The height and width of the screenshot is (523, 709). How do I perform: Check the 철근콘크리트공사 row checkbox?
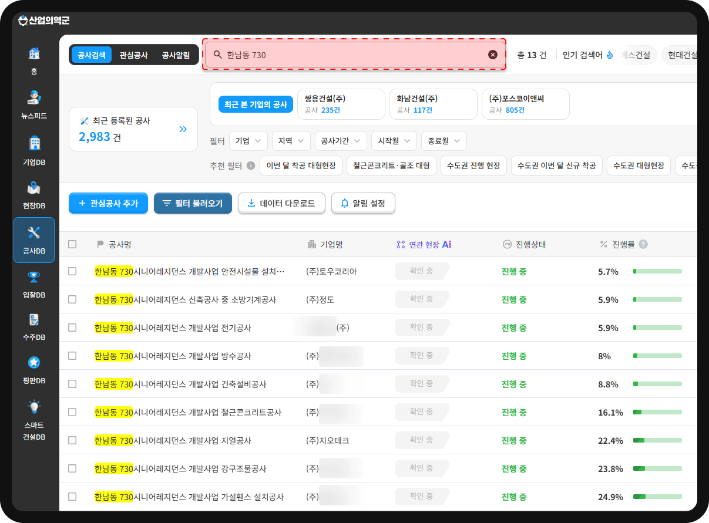[72, 412]
